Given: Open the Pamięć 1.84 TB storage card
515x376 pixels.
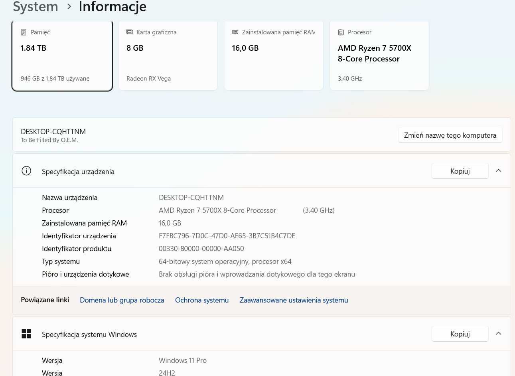Looking at the screenshot, I should (x=62, y=55).
